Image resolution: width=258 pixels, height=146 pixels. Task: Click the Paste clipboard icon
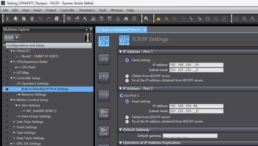coord(24,19)
